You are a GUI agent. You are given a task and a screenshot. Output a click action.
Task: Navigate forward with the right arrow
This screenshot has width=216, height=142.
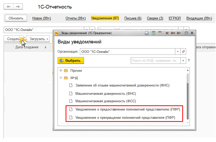coord(18,6)
